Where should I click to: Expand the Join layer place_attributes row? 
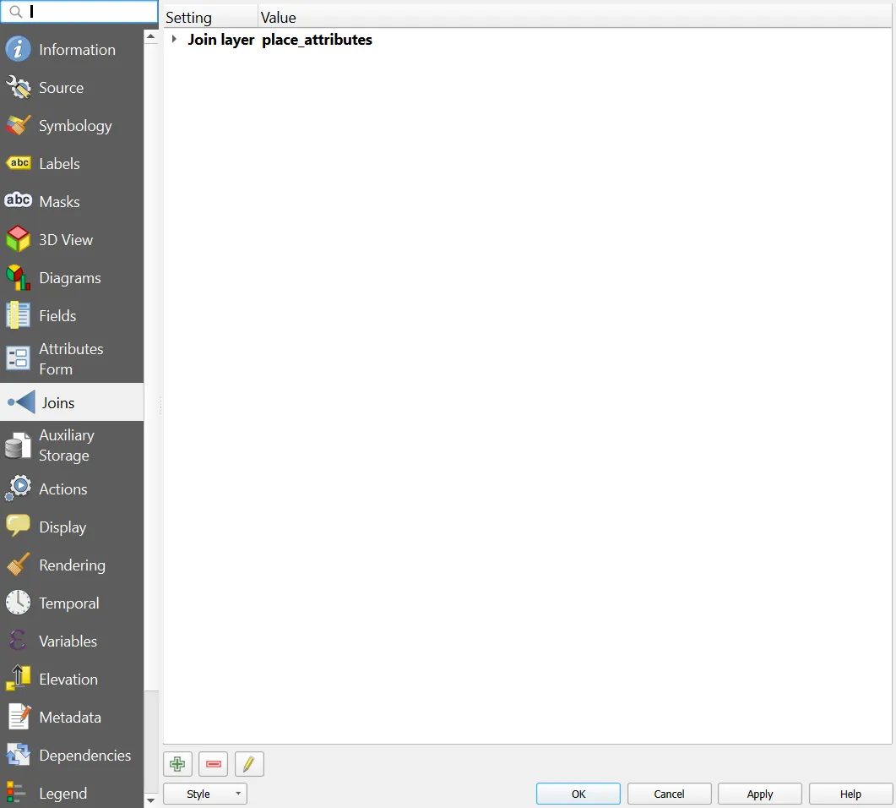click(174, 39)
